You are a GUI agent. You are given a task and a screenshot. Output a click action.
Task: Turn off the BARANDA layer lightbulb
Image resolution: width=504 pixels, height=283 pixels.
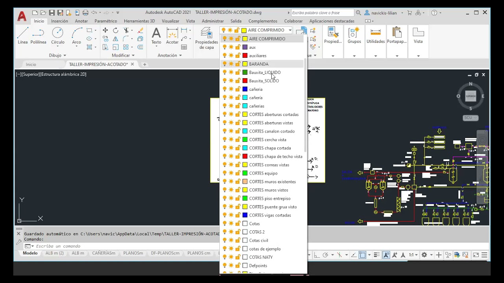(224, 64)
